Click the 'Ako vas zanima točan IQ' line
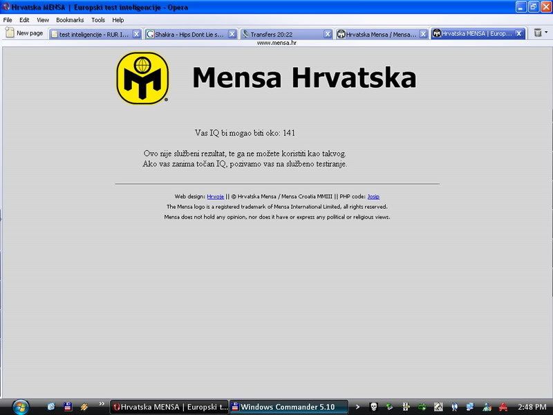The height and width of the screenshot is (415, 553). tap(245, 164)
